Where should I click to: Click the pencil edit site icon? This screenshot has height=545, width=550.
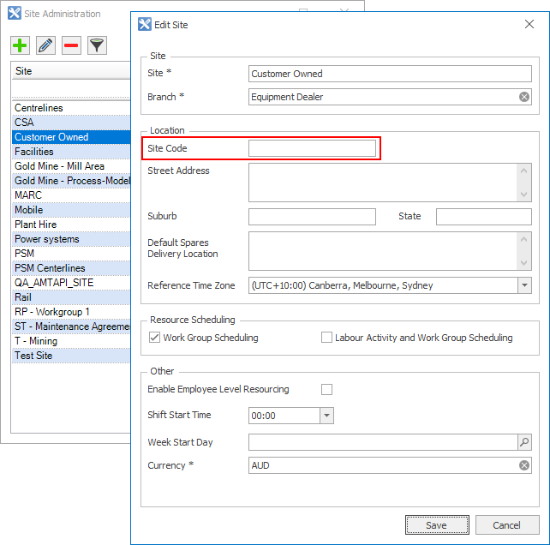click(46, 45)
